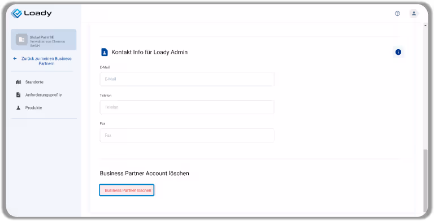Click the Kontakt Info für Loady Admin heading
The image size is (434, 221).
149,52
